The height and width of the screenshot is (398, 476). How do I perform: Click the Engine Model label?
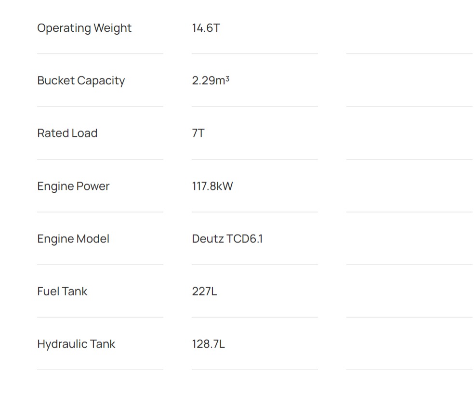(73, 239)
